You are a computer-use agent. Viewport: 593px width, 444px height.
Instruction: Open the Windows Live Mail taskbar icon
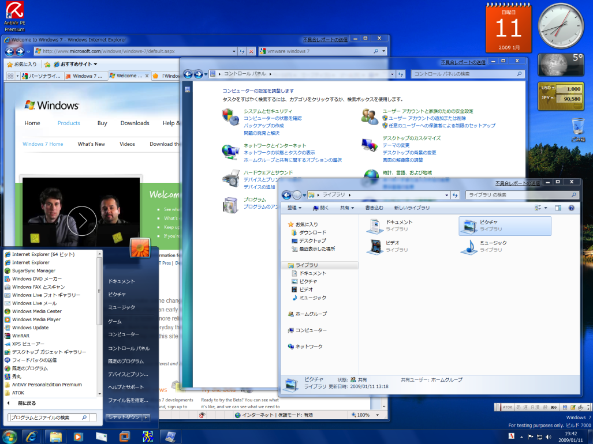pyautogui.click(x=101, y=437)
